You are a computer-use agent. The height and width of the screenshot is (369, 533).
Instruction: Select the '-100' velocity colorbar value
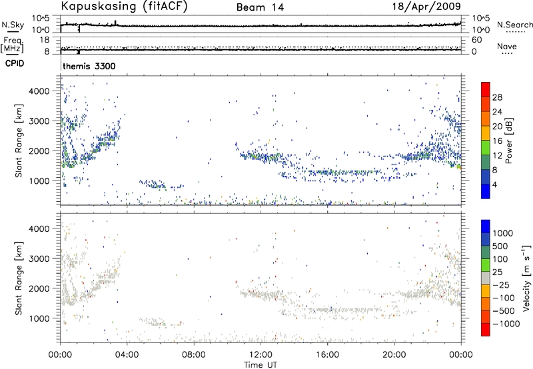pos(504,298)
